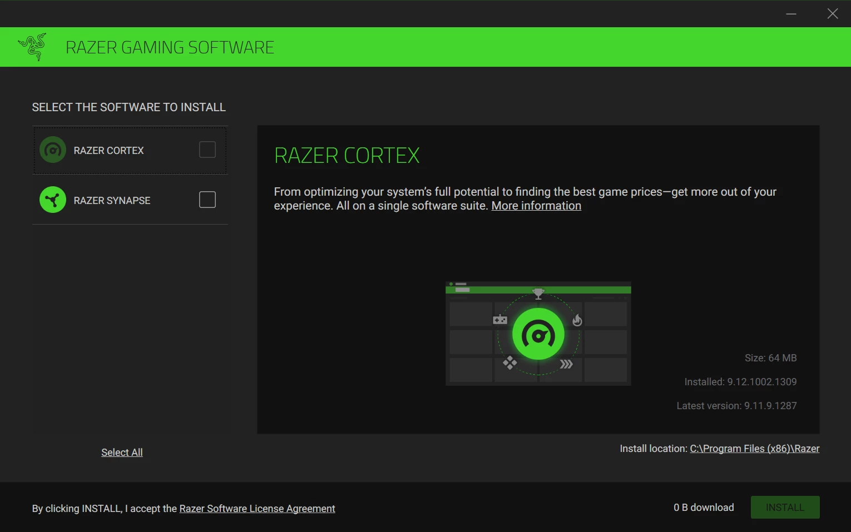Open the More information link
851x532 pixels.
click(x=536, y=205)
